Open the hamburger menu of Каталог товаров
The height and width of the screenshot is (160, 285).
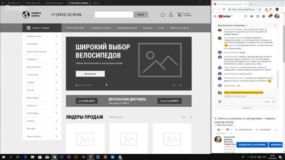tap(28, 28)
